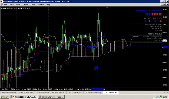
Task: Switch to the NZDUSDFXF,H1 chart tab
Action: (58, 93)
